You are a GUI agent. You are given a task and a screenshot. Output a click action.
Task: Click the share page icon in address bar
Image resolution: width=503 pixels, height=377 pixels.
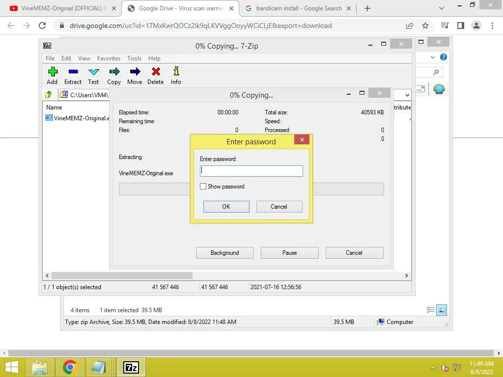coord(410,26)
